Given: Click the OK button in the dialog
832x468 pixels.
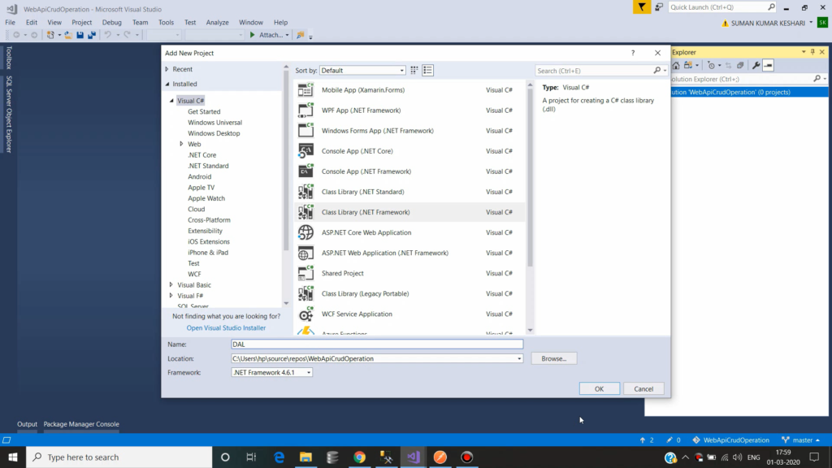Looking at the screenshot, I should coord(599,389).
